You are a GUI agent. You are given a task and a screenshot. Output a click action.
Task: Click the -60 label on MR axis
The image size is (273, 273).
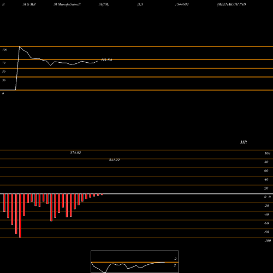tap(266, 223)
